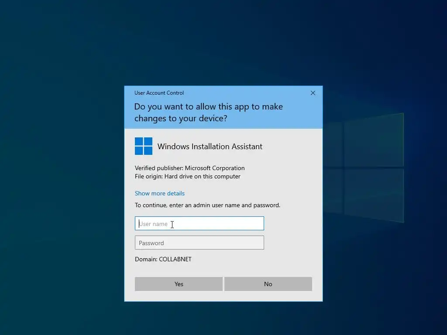Image resolution: width=447 pixels, height=335 pixels.
Task: Click the allow this app heading question
Action: click(x=208, y=112)
